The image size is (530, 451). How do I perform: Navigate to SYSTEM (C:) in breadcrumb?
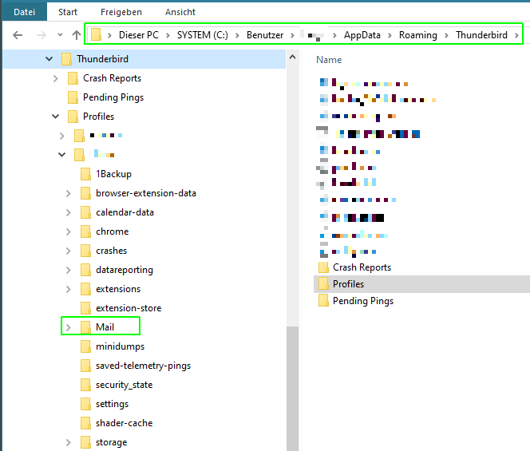[x=203, y=35]
